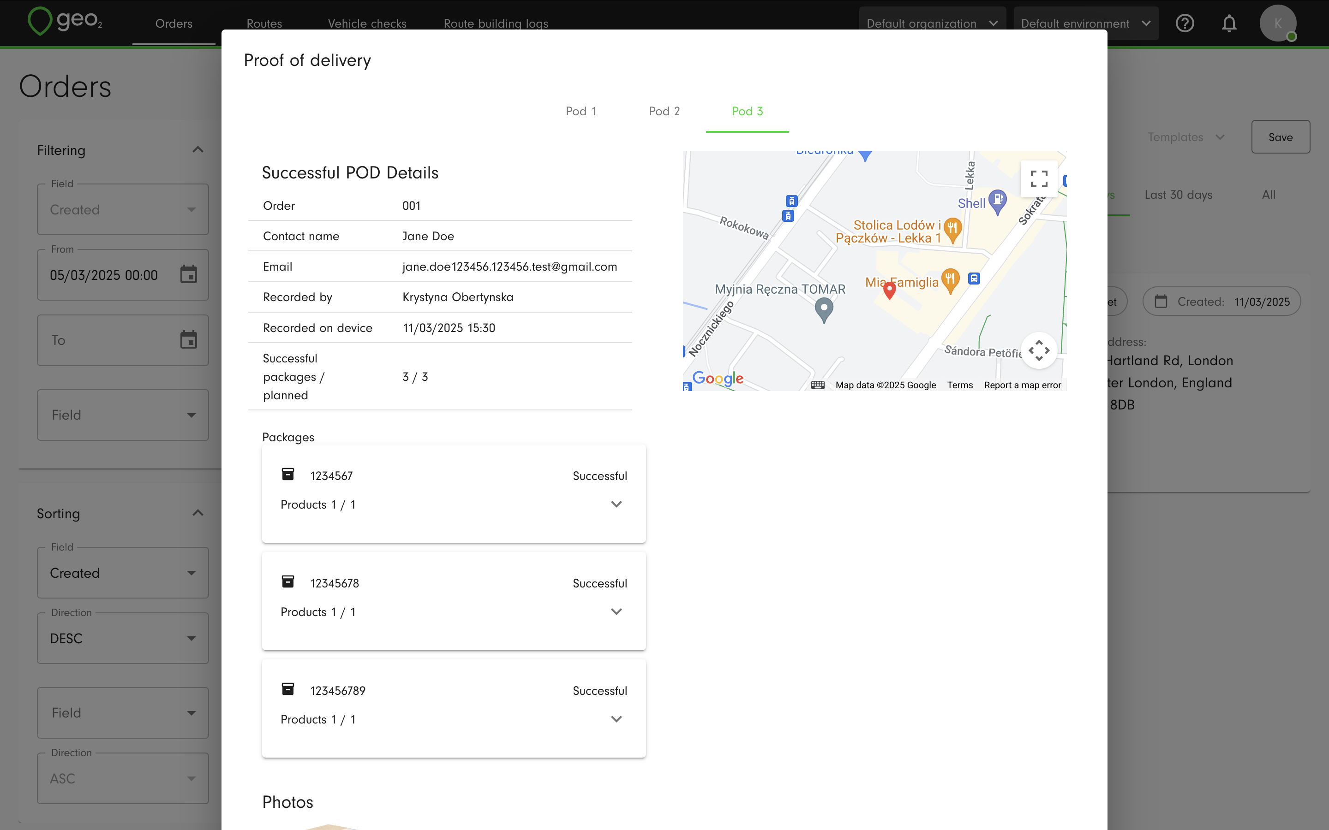1329x830 pixels.
Task: Select the Last 30 days tab
Action: click(x=1178, y=195)
